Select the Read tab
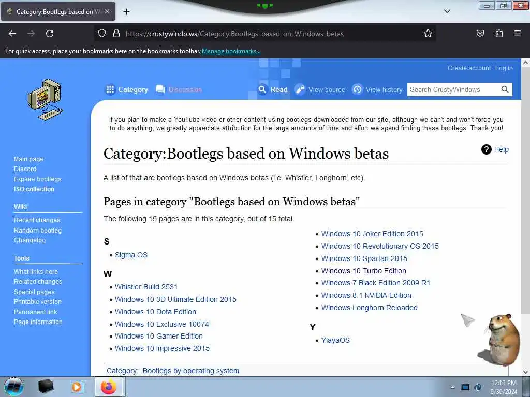 coord(272,89)
